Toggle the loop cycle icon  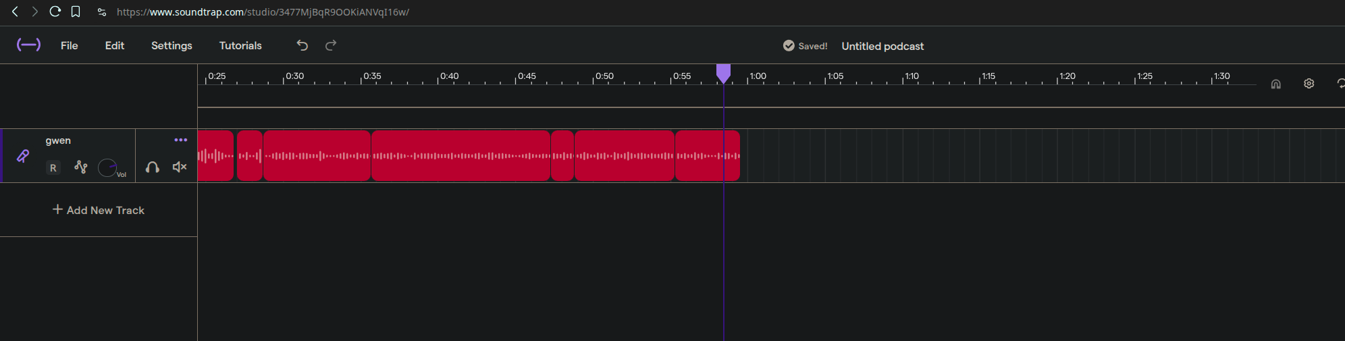pyautogui.click(x=1340, y=84)
